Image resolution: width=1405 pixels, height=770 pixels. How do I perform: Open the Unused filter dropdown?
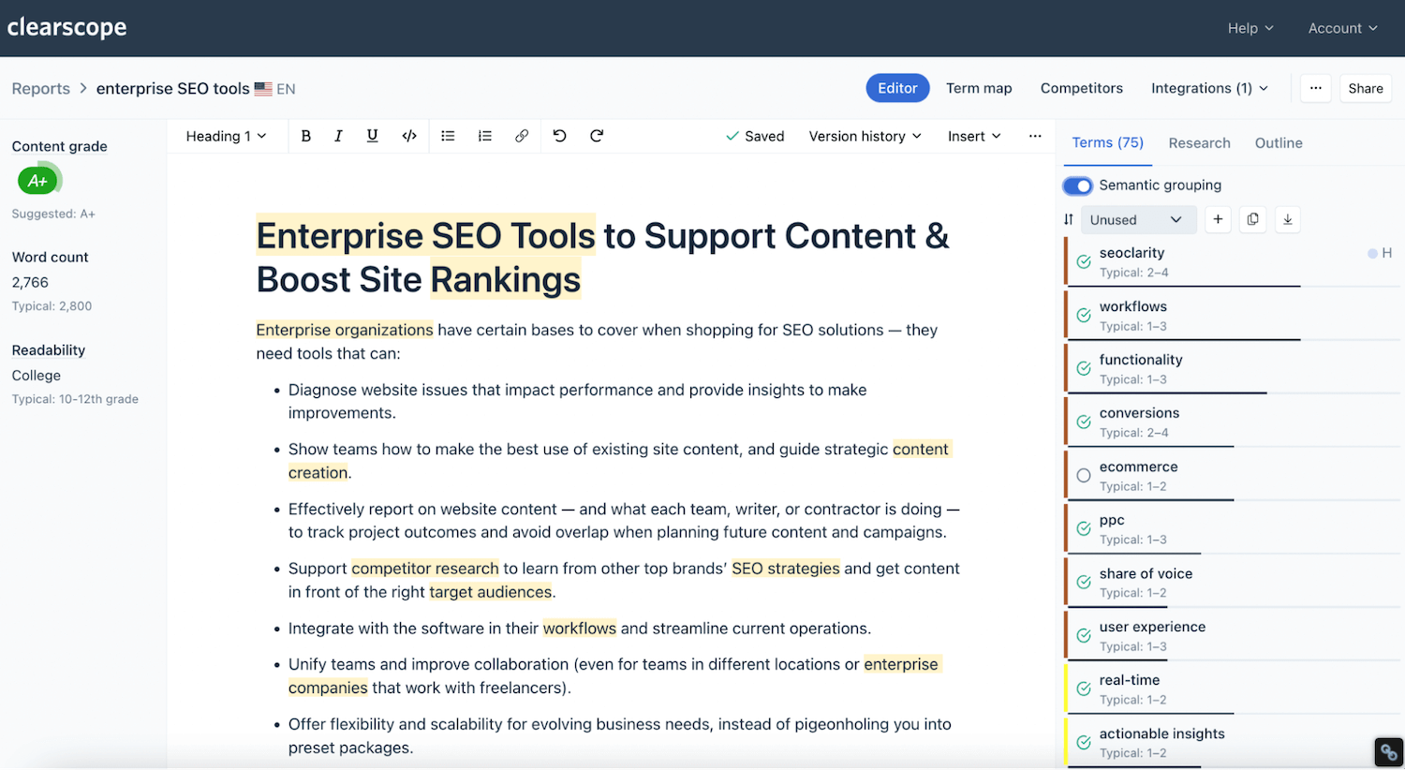point(1138,219)
